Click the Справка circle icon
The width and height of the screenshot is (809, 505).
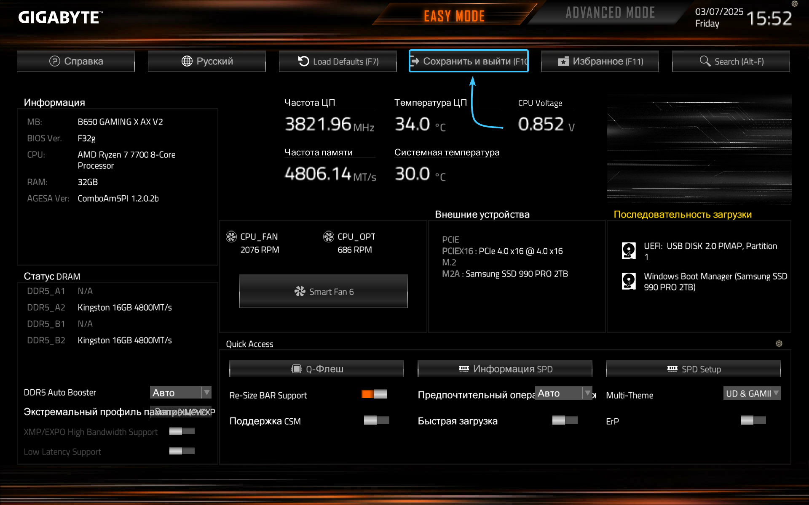[x=55, y=61]
